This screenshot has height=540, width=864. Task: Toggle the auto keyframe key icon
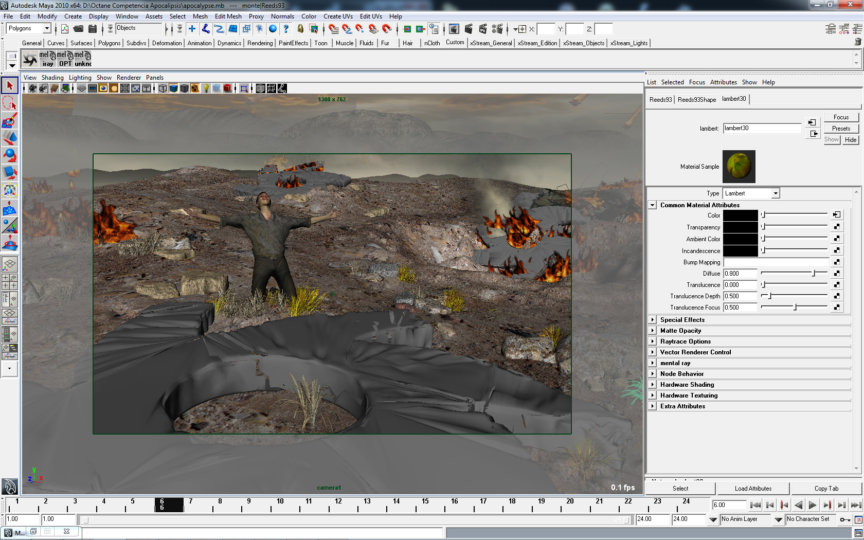point(844,519)
